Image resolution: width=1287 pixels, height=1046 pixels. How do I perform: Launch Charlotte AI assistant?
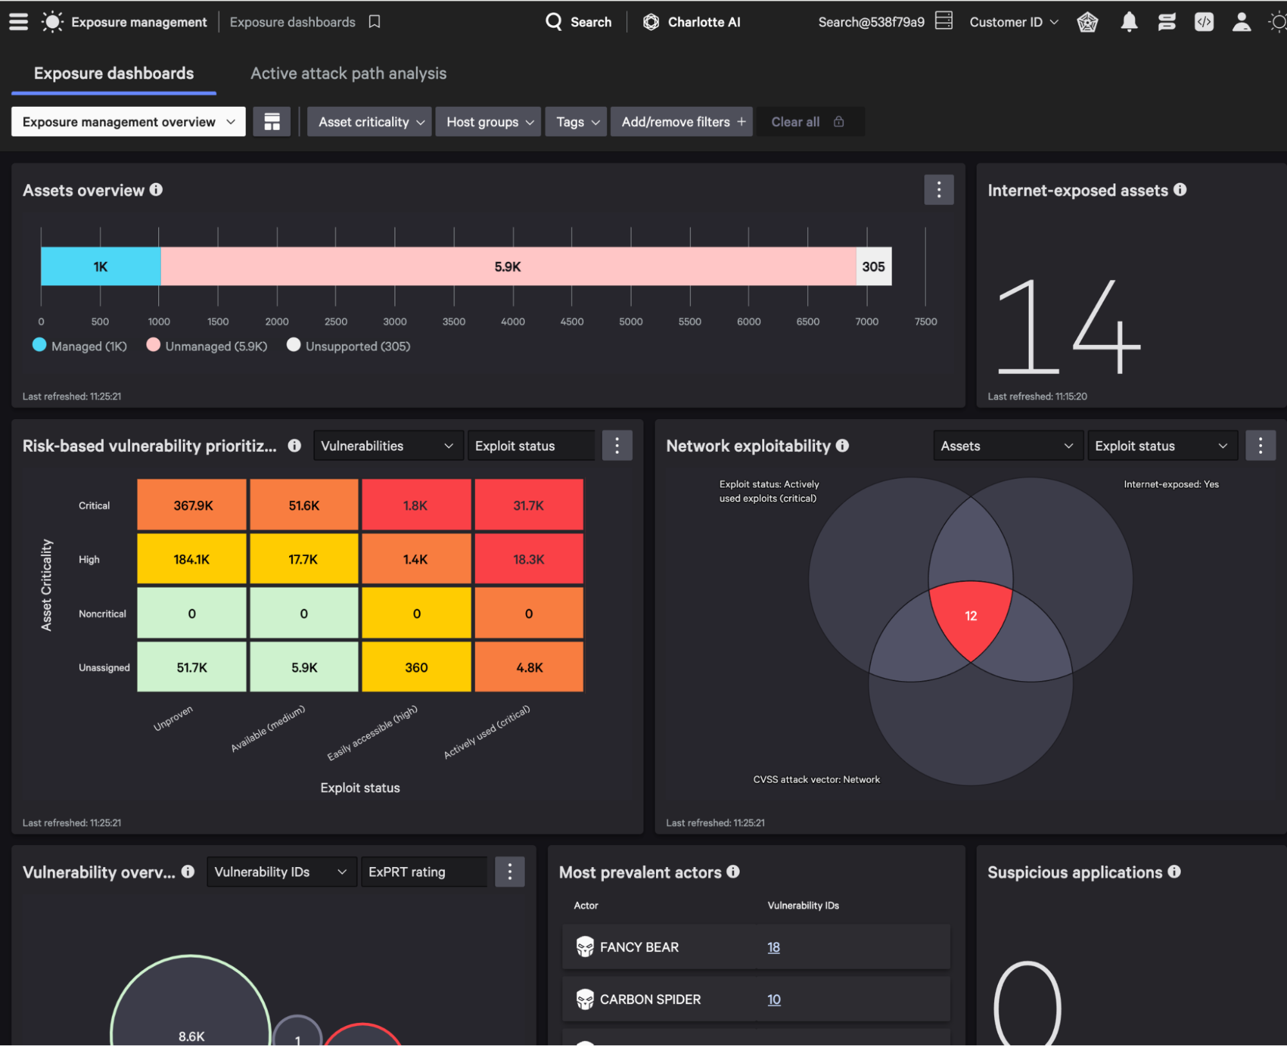(691, 22)
